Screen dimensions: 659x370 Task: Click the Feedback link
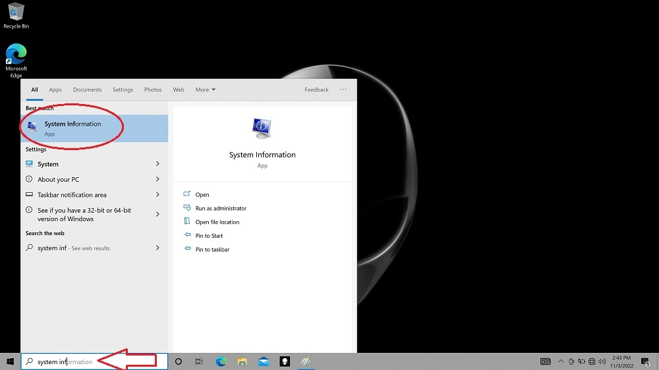(316, 90)
